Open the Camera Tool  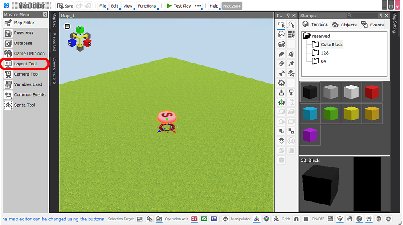click(26, 74)
